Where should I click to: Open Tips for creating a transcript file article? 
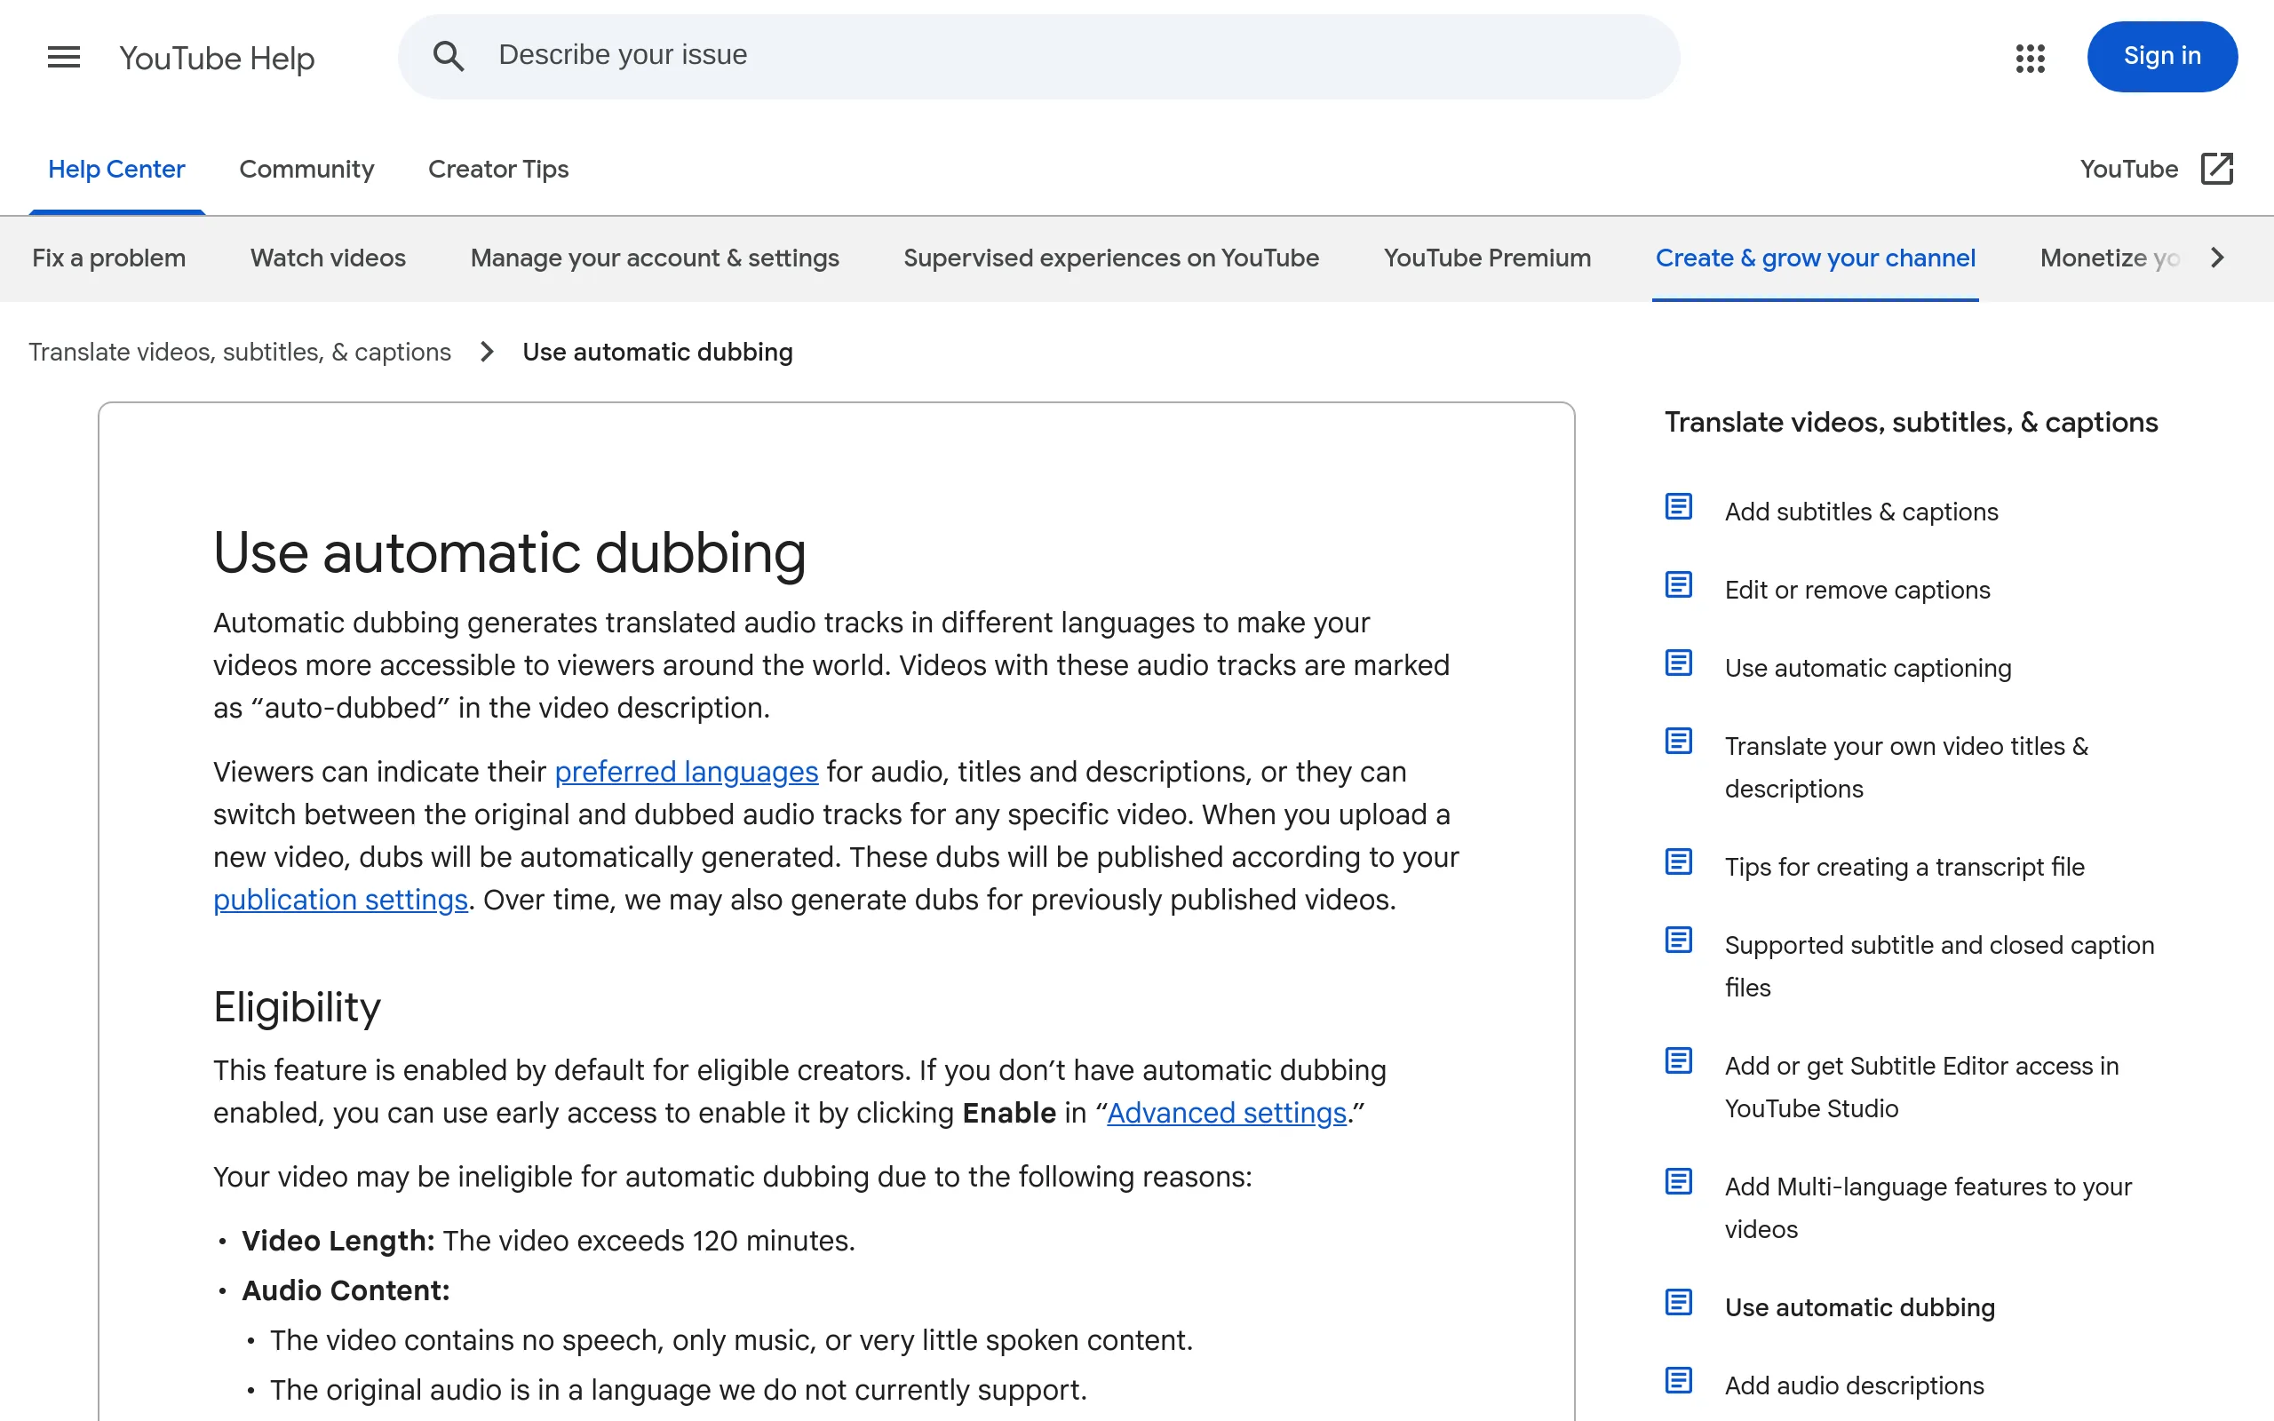pyautogui.click(x=1904, y=867)
